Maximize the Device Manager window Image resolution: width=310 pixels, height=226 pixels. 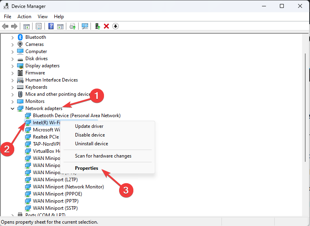(282, 6)
